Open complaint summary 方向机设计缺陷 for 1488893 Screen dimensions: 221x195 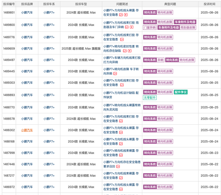(121, 95)
